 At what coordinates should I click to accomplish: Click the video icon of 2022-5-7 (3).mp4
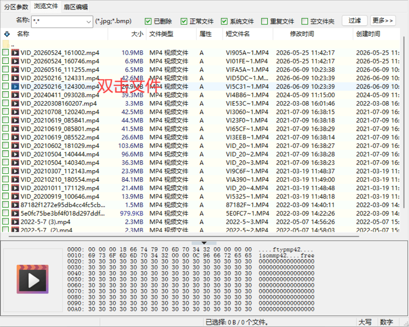tap(15, 222)
